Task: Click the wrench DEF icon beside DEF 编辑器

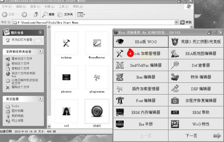Action: click(x=175, y=89)
